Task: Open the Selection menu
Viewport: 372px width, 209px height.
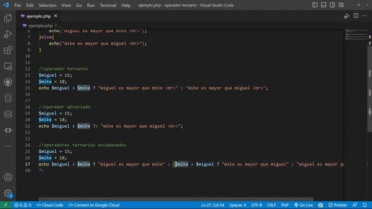Action: (x=48, y=5)
